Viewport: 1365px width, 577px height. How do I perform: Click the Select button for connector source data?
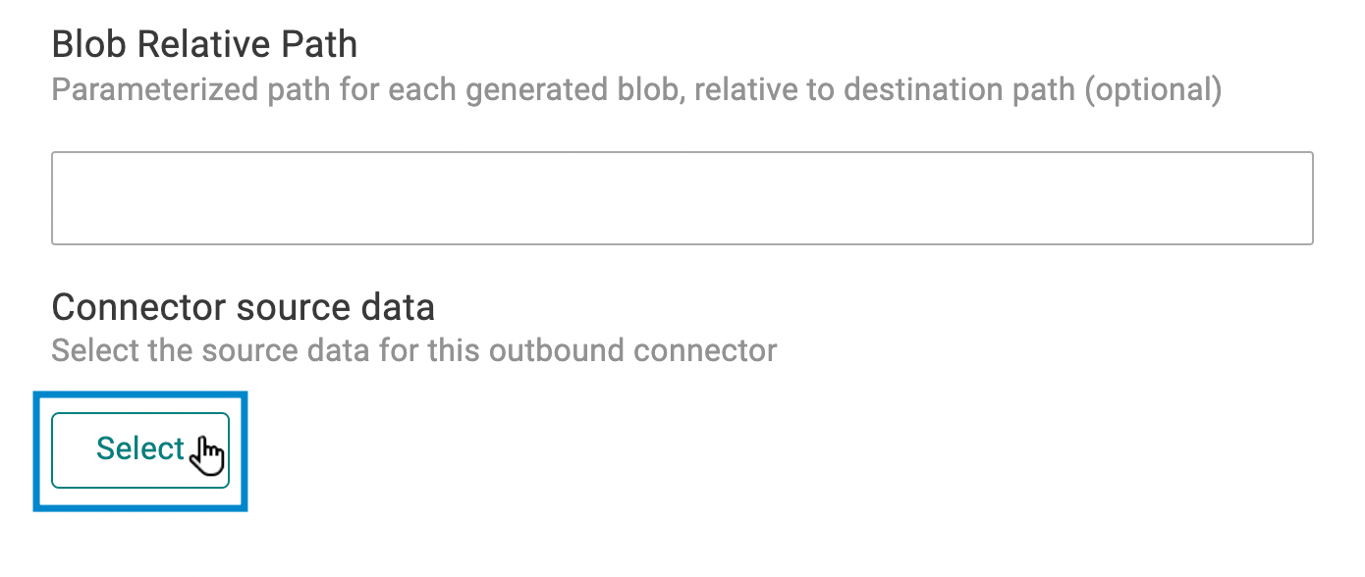[140, 449]
